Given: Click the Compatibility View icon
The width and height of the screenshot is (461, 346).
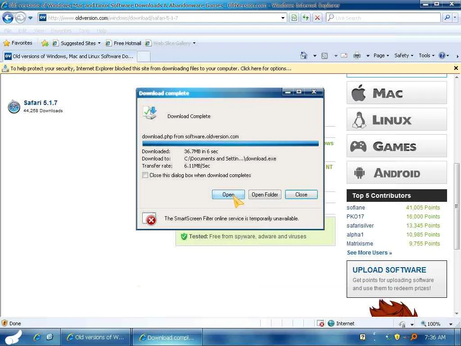Looking at the screenshot, I should point(294,18).
